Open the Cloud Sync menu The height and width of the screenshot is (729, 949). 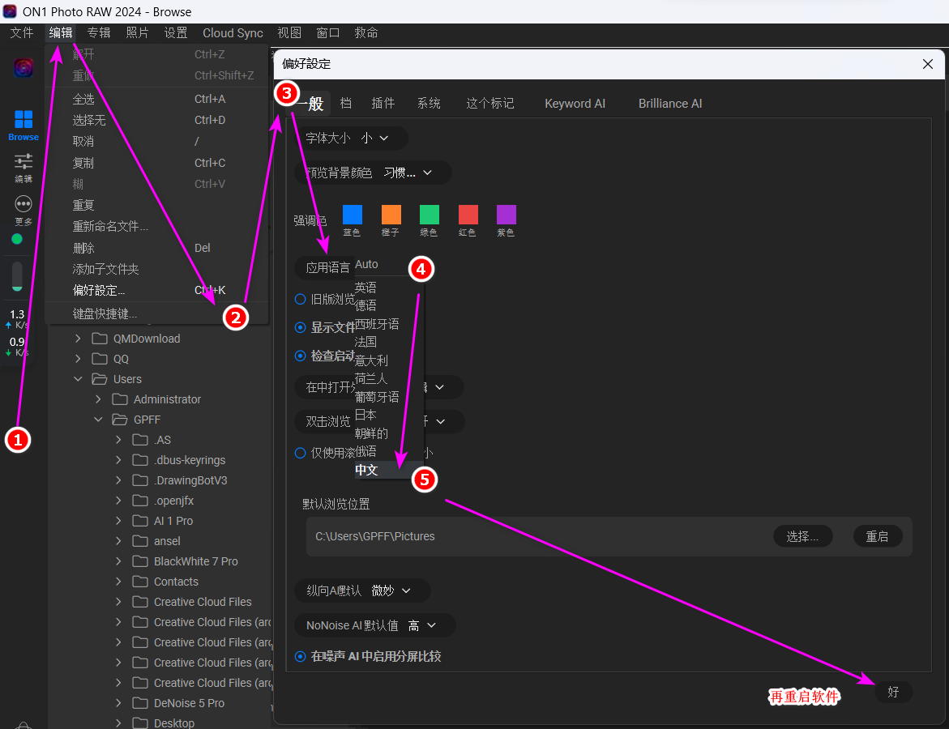click(233, 32)
